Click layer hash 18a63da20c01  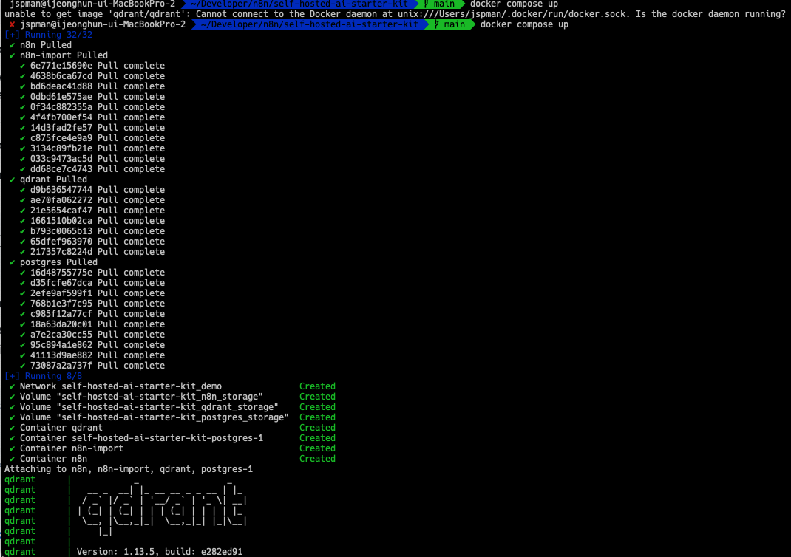[61, 324]
